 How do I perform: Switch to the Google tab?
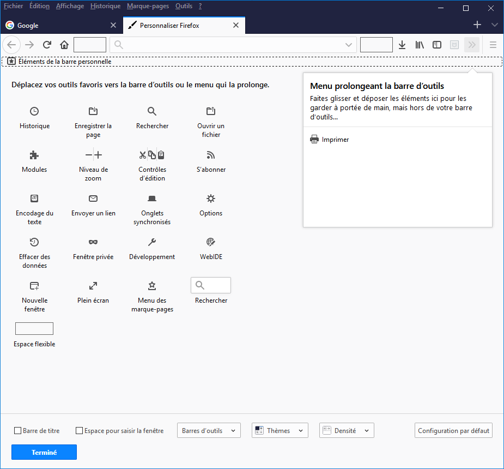(x=62, y=25)
